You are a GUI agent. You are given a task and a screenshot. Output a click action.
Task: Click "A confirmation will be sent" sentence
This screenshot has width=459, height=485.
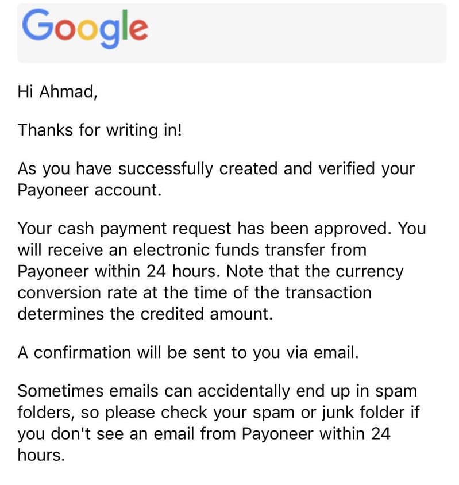(x=121, y=353)
